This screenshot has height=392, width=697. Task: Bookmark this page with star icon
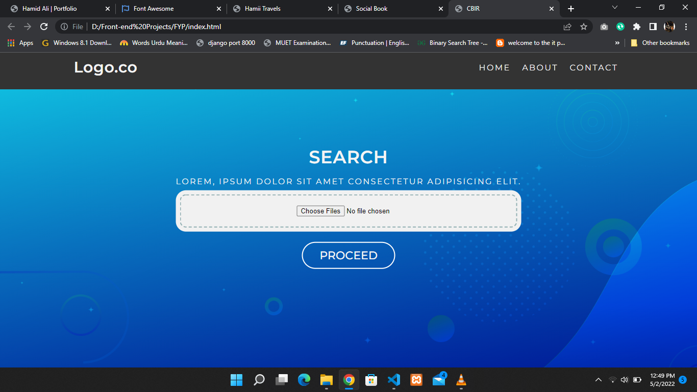click(x=584, y=27)
